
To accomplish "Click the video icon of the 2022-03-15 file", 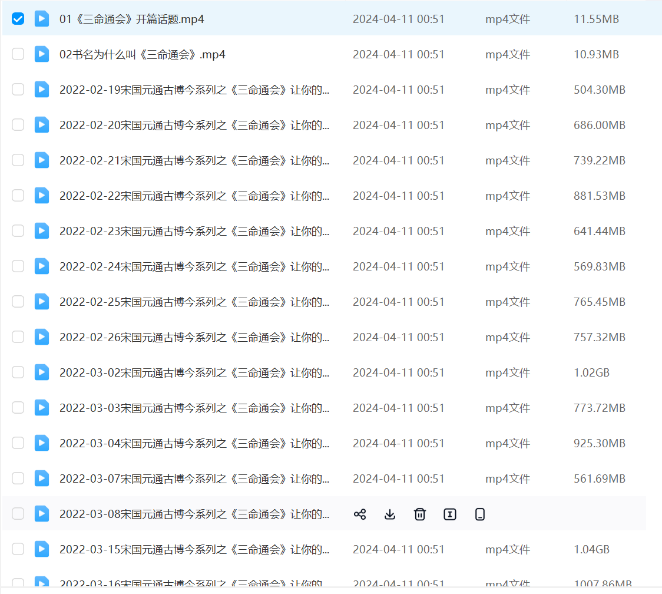I will [x=42, y=549].
